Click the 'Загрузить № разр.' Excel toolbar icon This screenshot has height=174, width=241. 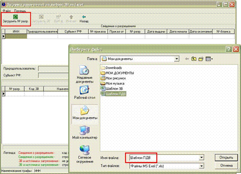(x=15, y=19)
